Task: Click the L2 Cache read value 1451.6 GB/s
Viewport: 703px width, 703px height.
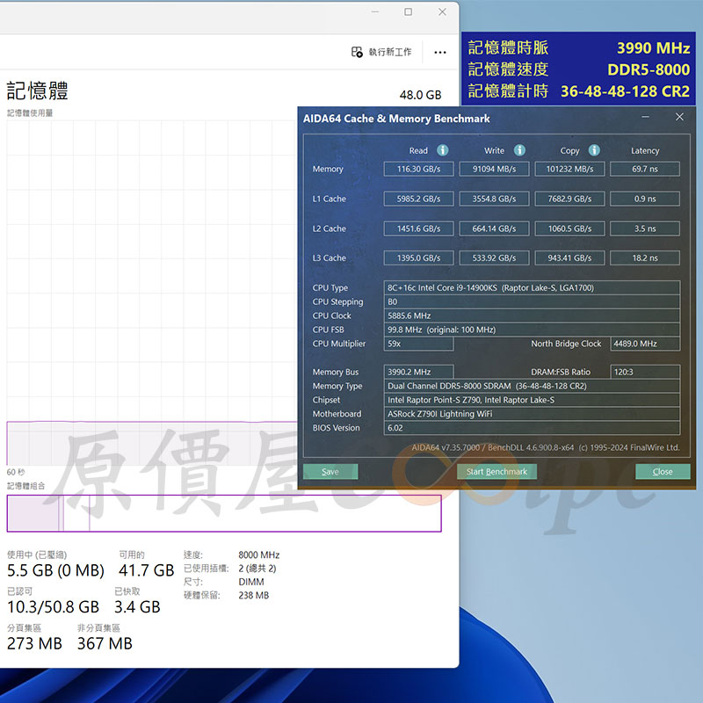Action: [x=419, y=228]
